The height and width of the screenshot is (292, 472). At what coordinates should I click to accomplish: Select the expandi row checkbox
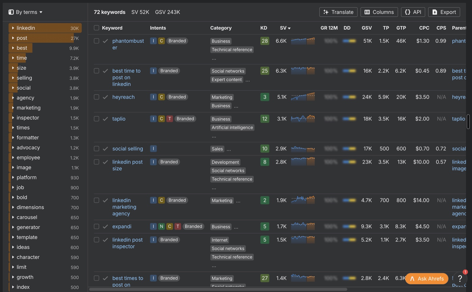(x=96, y=227)
